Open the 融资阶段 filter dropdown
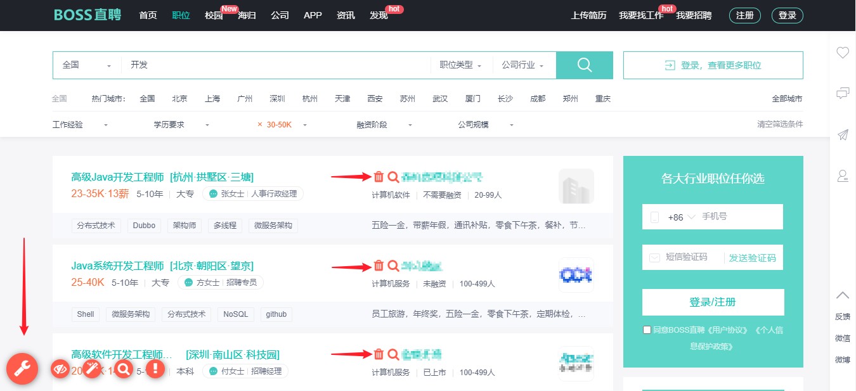 (384, 125)
